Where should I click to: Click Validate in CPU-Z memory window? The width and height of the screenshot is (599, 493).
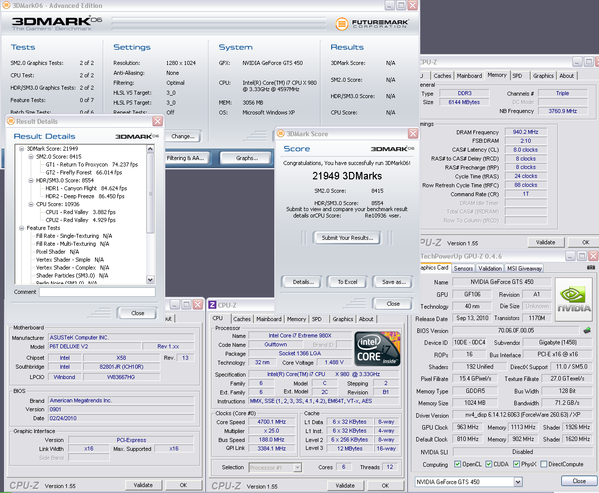(546, 242)
